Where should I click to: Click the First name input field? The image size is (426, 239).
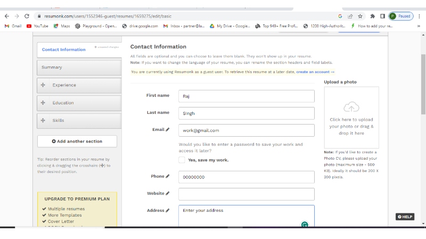[246, 96]
